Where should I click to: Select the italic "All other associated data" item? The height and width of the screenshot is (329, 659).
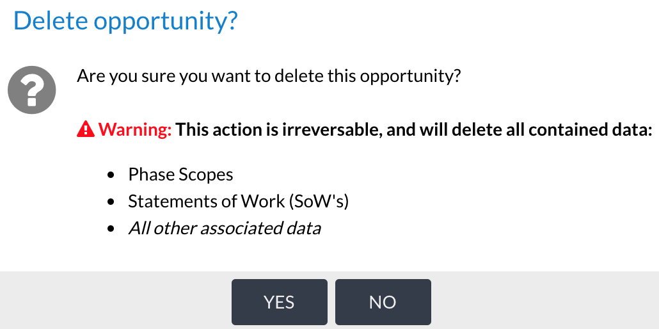pyautogui.click(x=224, y=228)
